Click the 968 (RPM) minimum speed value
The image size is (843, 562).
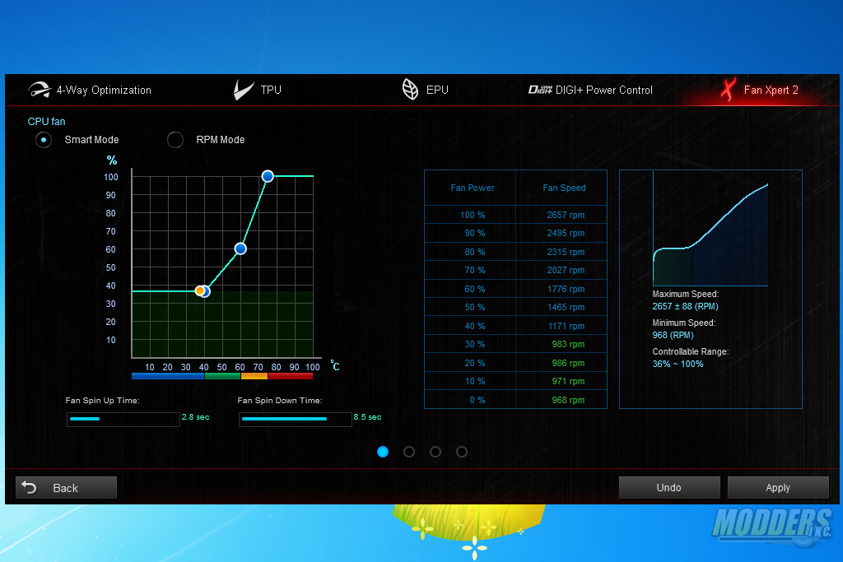pos(673,335)
